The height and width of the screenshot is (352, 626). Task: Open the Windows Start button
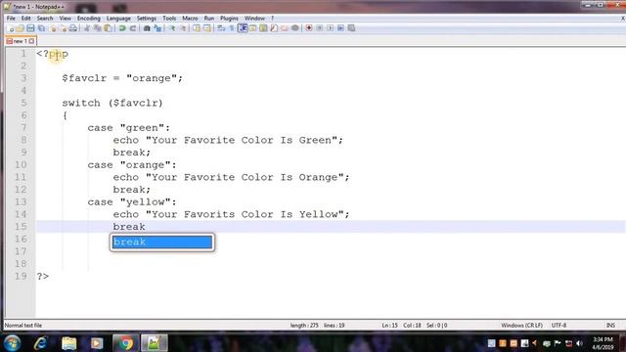pyautogui.click(x=12, y=343)
